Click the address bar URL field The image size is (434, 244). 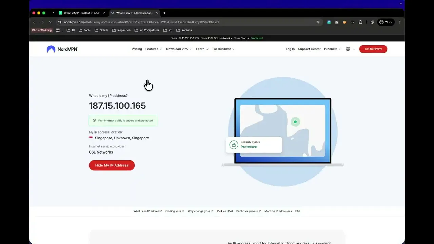point(188,22)
